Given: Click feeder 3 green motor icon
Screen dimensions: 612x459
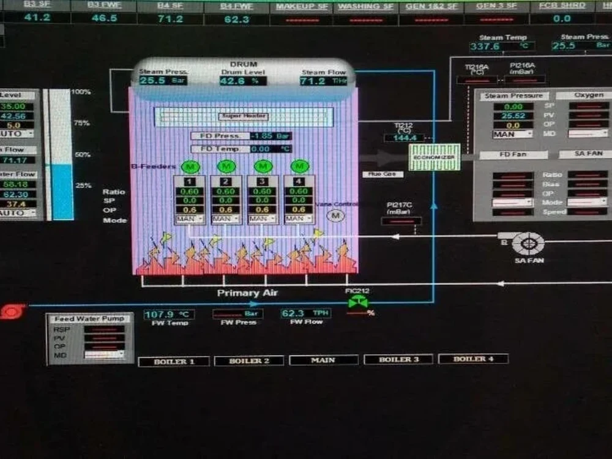Looking at the screenshot, I should [263, 166].
